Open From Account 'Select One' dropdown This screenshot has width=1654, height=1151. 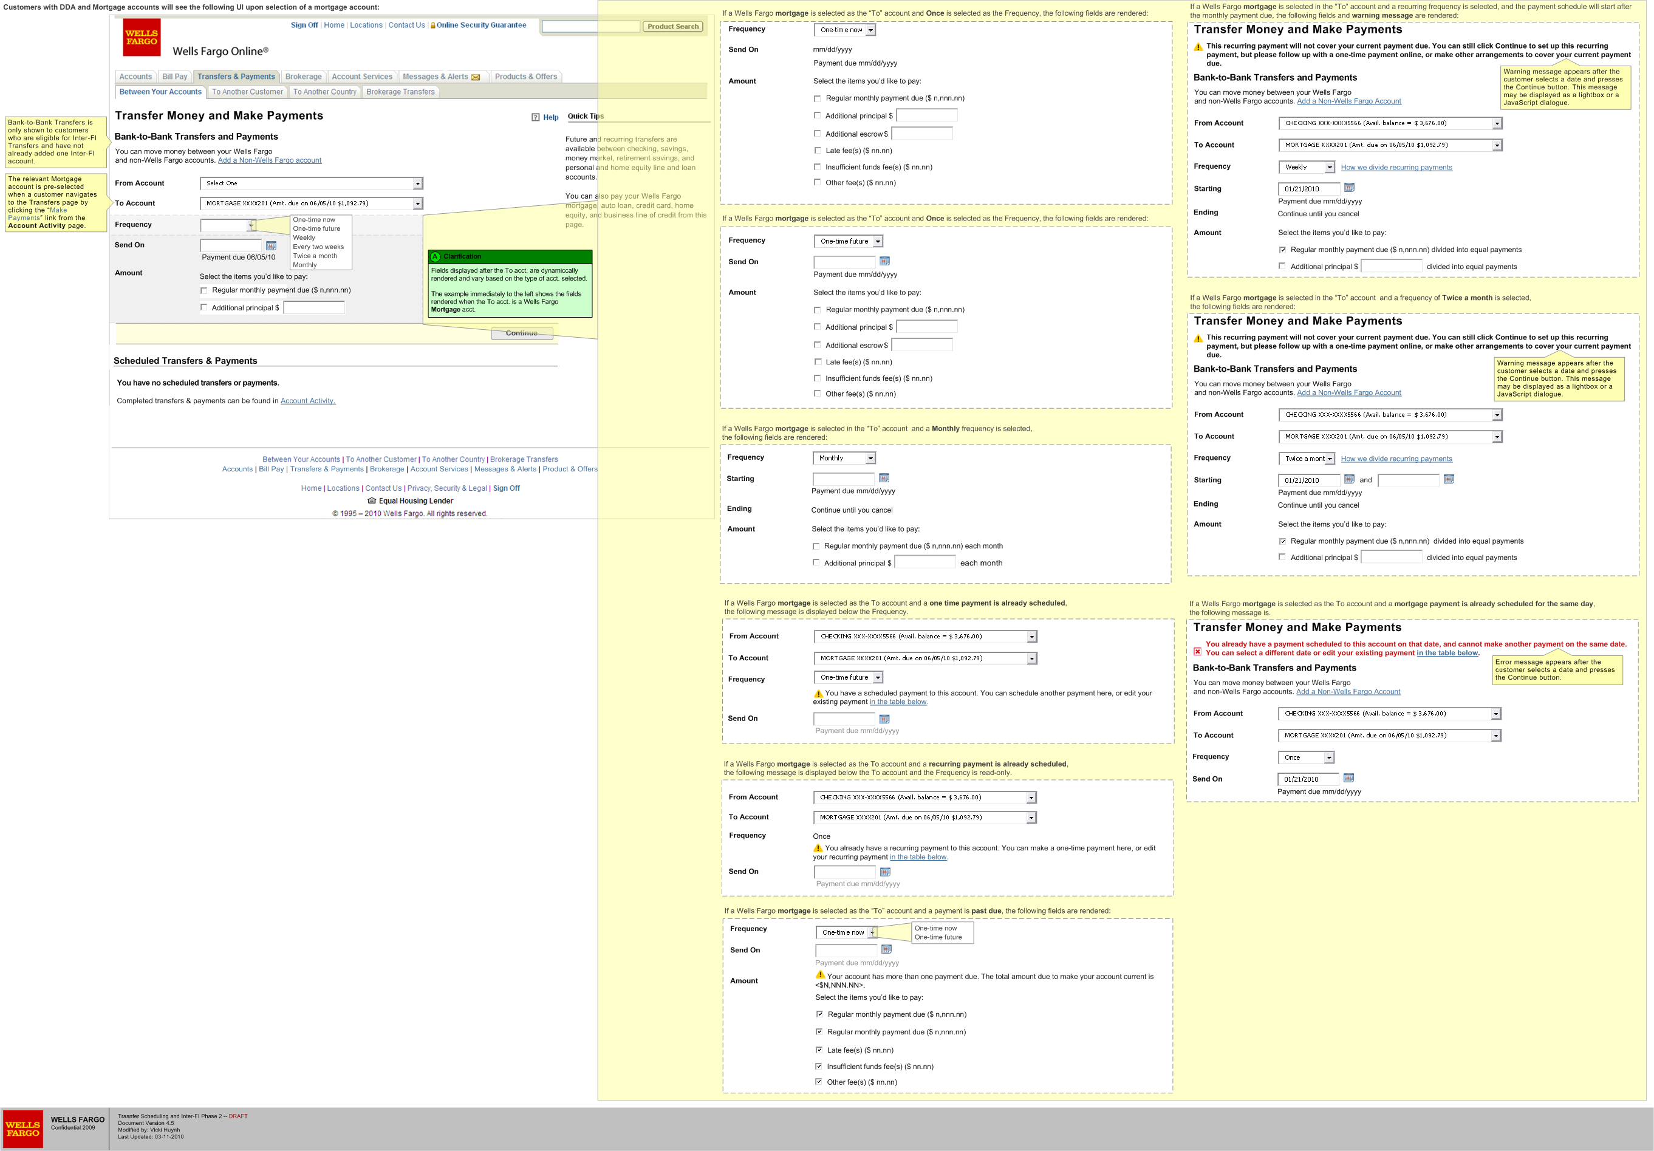click(x=311, y=183)
